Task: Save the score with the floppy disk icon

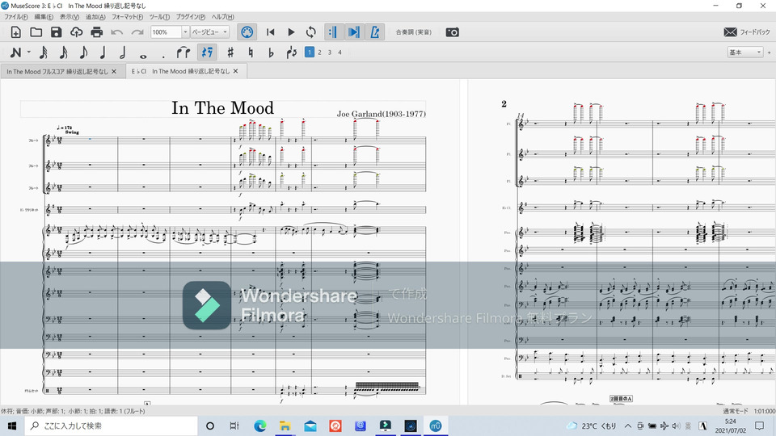Action: pos(56,32)
